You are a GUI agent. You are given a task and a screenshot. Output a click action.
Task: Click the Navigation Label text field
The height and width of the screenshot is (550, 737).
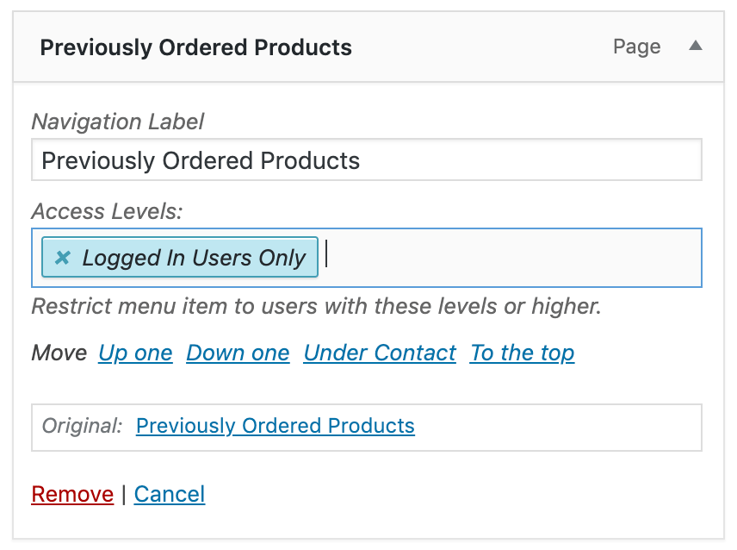tap(367, 160)
